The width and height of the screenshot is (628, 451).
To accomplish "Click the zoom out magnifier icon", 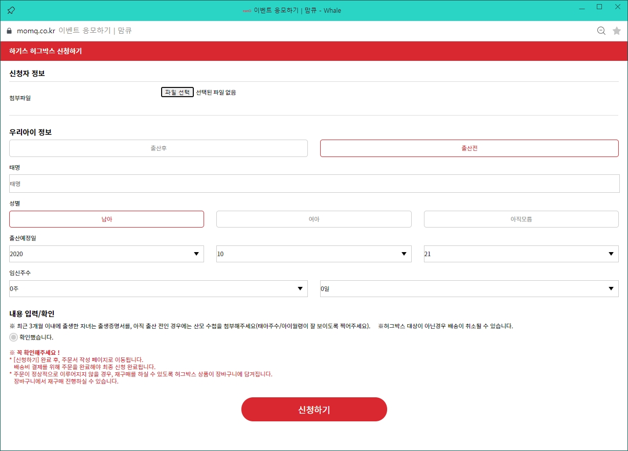I will coord(601,31).
